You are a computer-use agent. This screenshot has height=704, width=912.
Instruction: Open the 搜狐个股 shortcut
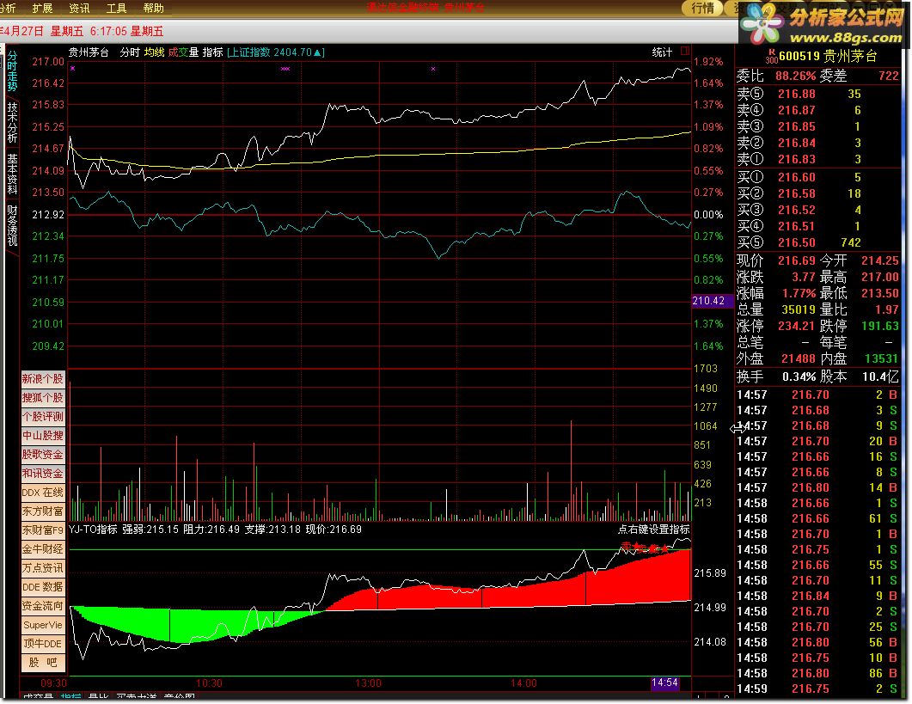pos(43,398)
